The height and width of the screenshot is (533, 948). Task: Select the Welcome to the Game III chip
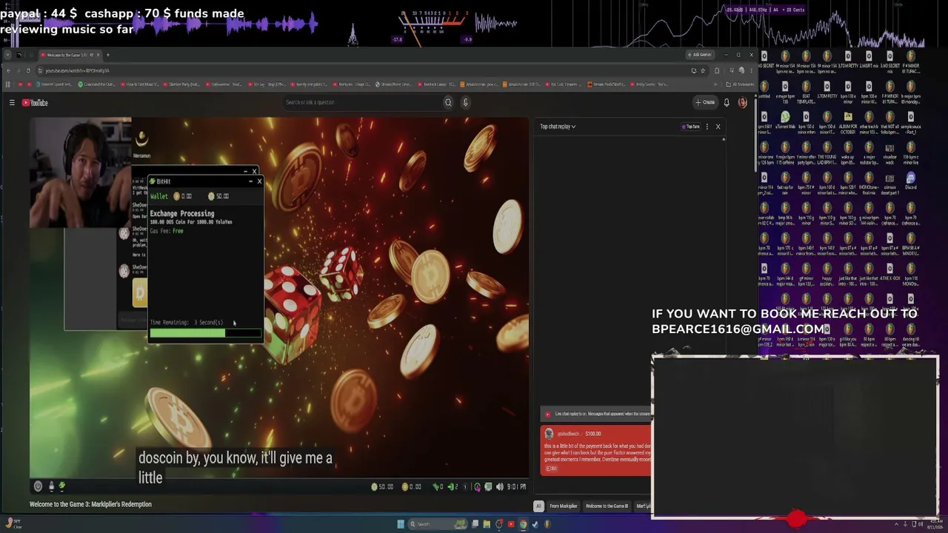tap(607, 506)
